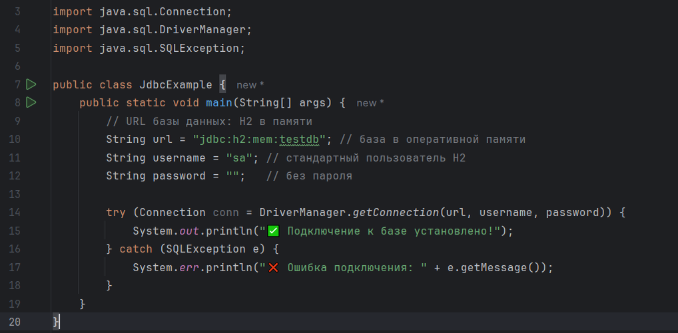The image size is (678, 333).
Task: Click the main method name
Action: (219, 102)
